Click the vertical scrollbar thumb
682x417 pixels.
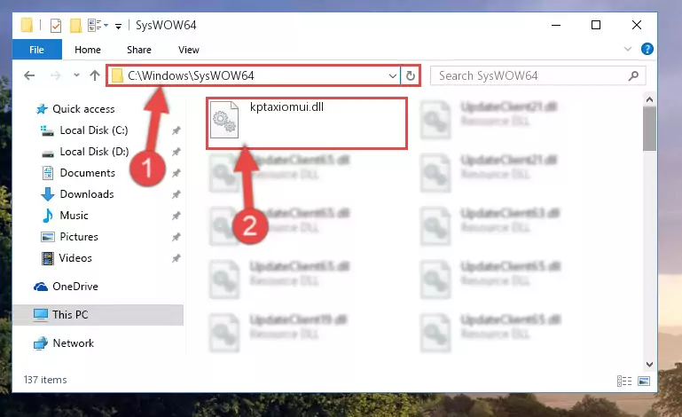tap(649, 129)
